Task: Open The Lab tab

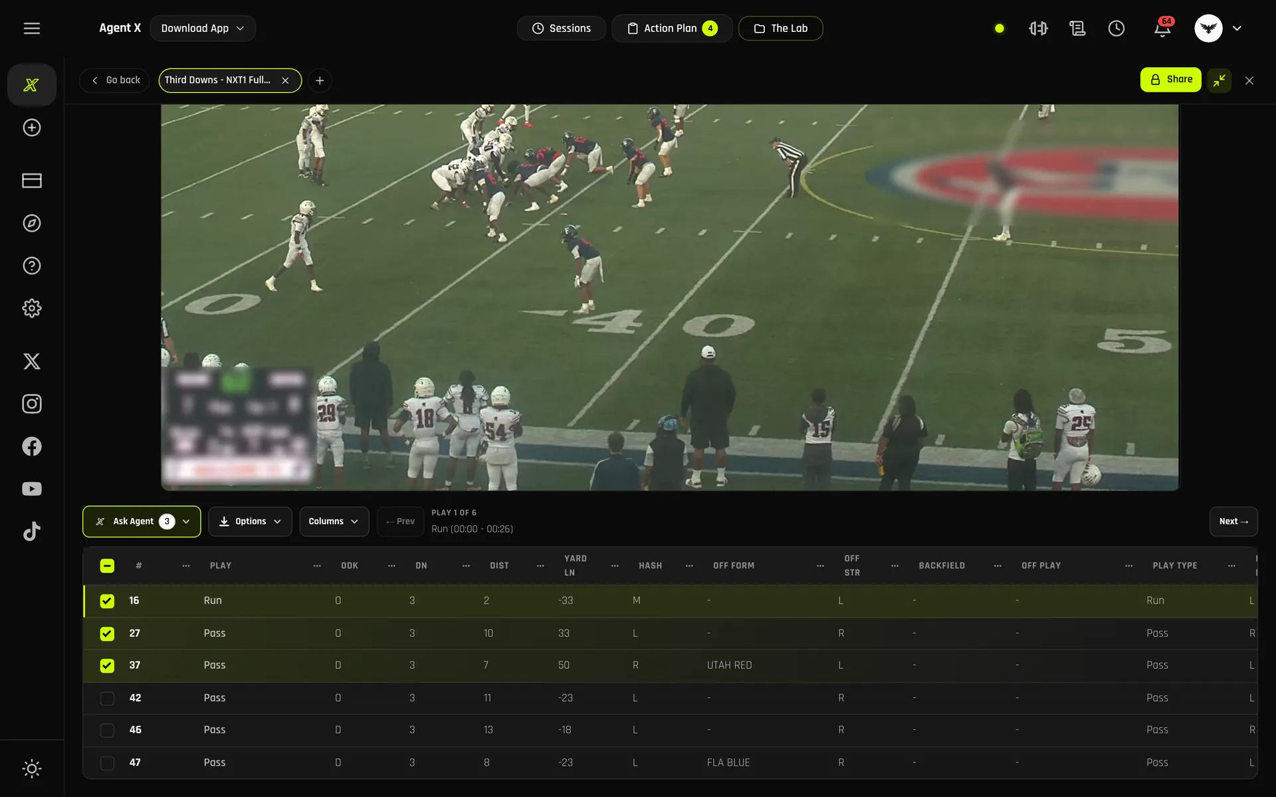Action: pos(781,29)
